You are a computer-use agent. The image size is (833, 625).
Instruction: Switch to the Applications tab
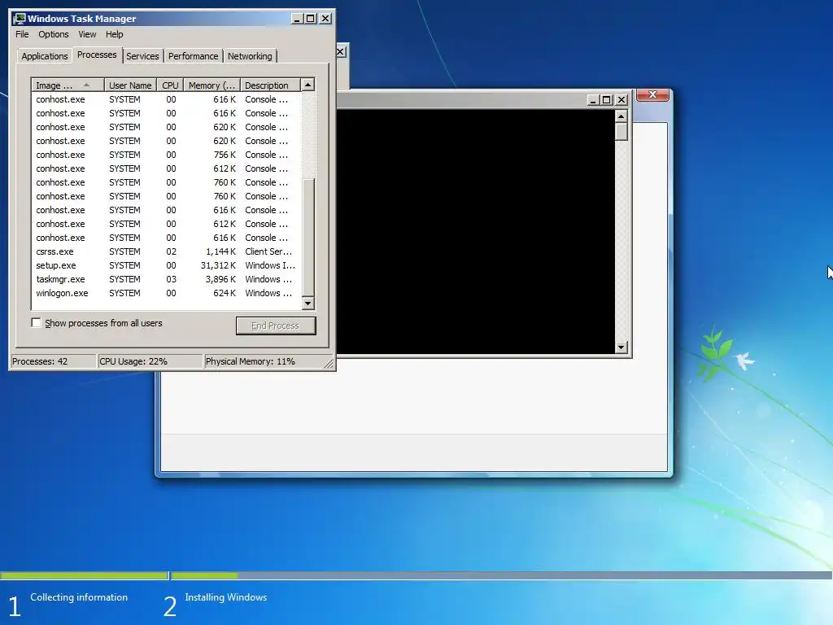pos(45,56)
